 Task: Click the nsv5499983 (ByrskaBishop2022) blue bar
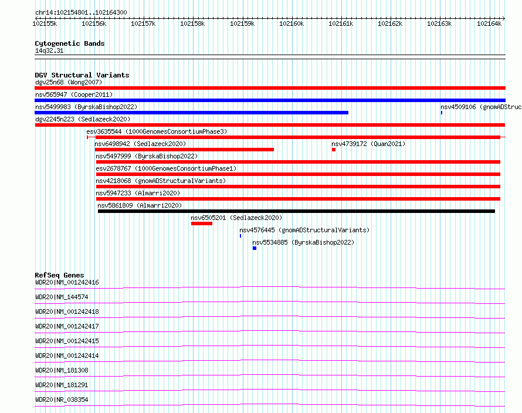pyautogui.click(x=191, y=113)
